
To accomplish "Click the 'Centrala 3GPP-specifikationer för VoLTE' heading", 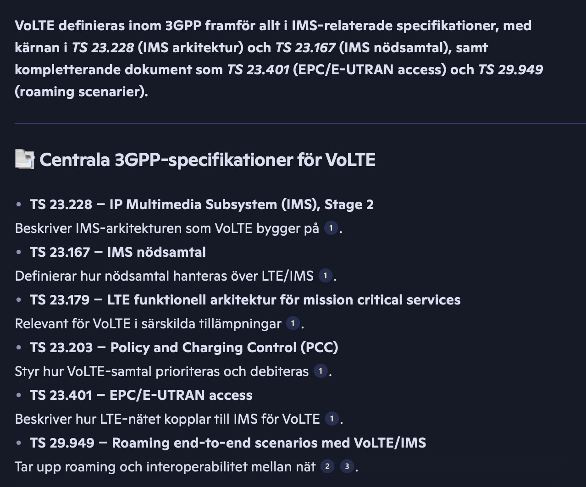I will pos(207,160).
